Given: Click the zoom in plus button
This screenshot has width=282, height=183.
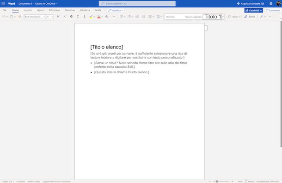Looking at the screenshot, I should click(233, 182).
